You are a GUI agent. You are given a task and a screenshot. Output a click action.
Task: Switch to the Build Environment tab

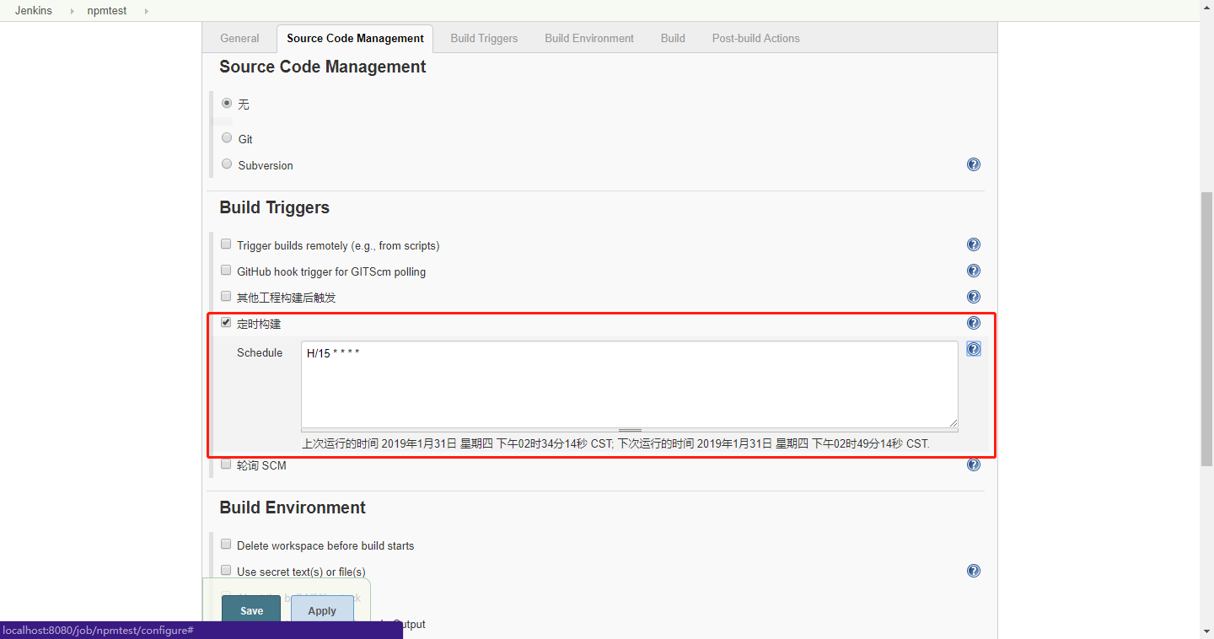coord(589,38)
